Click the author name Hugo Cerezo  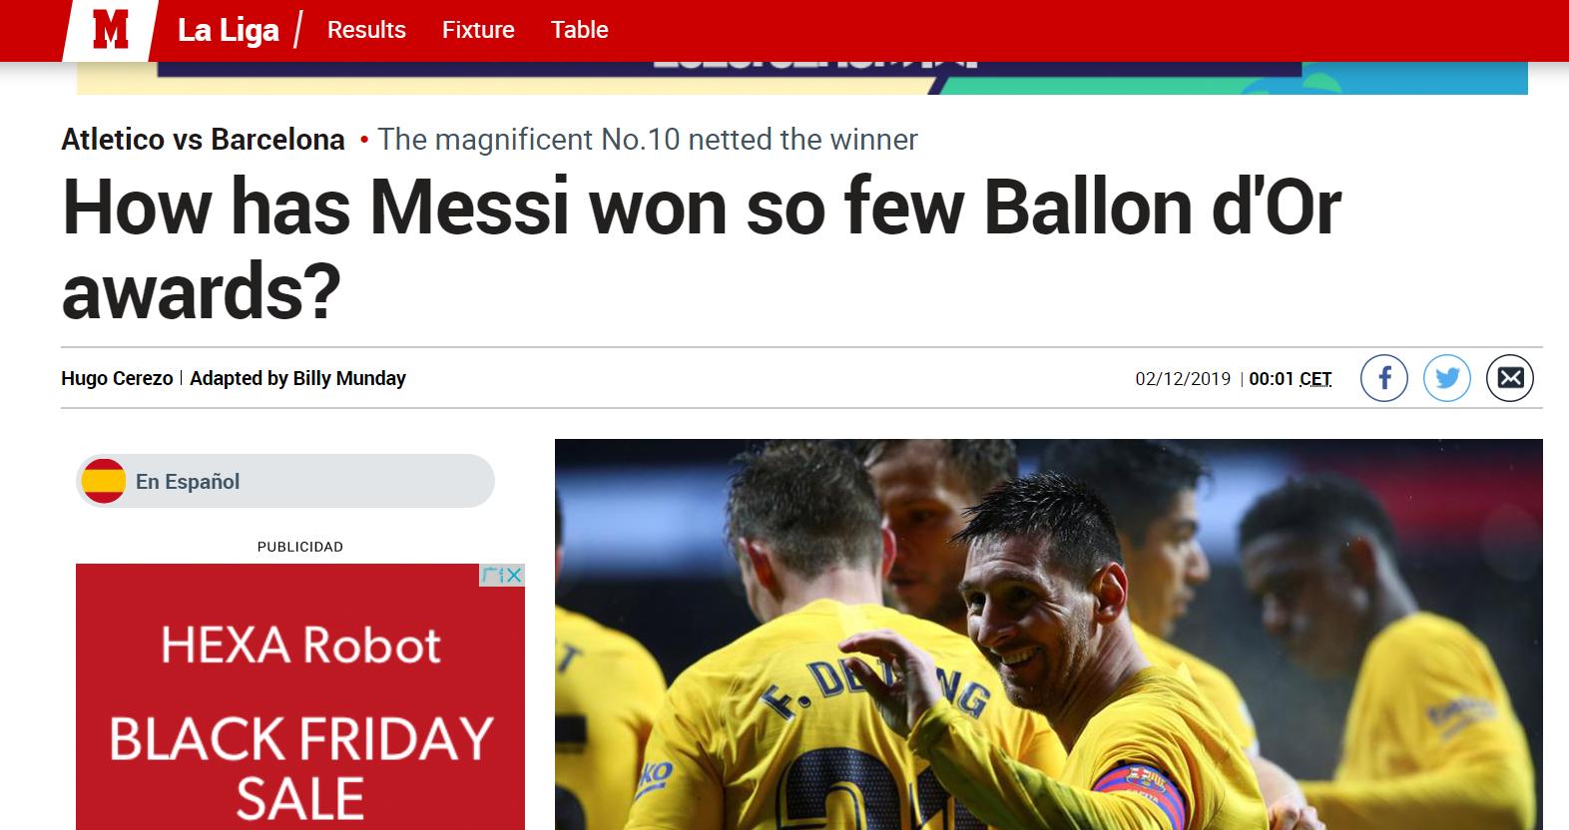pos(117,378)
